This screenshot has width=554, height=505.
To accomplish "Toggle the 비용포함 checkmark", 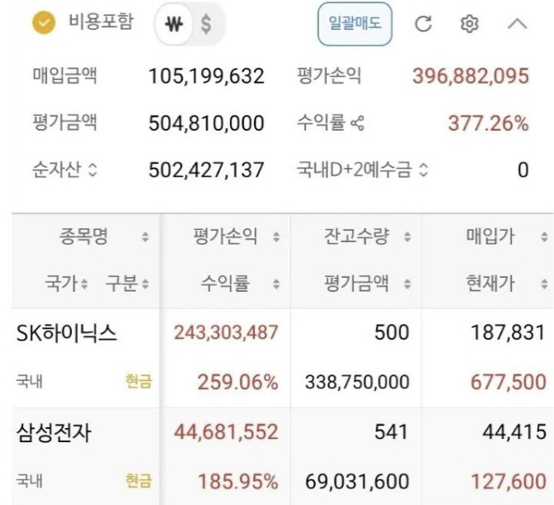I will (x=43, y=23).
